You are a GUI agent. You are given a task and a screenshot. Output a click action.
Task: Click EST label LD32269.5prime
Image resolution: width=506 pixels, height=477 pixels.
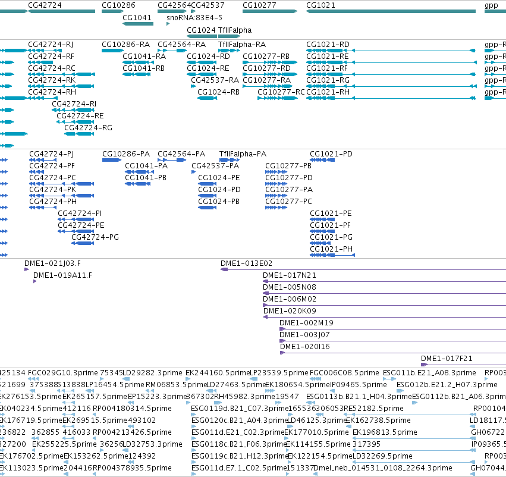click(383, 456)
